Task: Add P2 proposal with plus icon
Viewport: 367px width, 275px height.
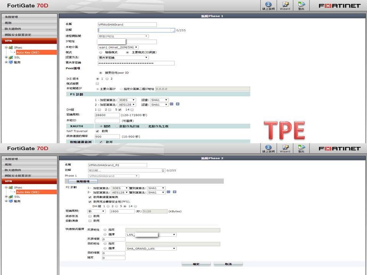Action: (169, 192)
